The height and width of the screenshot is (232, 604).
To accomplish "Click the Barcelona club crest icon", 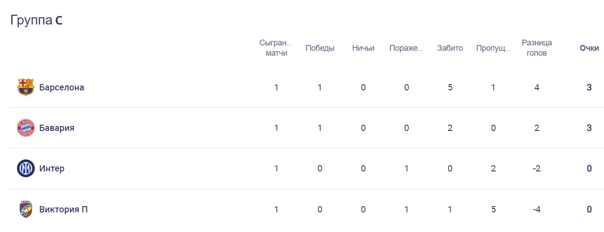I will tap(25, 87).
